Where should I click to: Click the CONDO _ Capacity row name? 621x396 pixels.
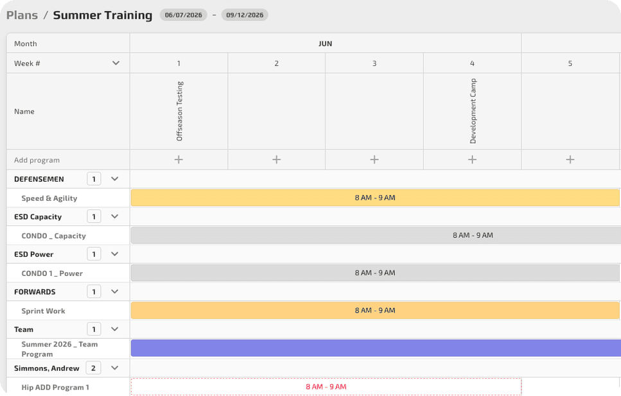tap(53, 236)
